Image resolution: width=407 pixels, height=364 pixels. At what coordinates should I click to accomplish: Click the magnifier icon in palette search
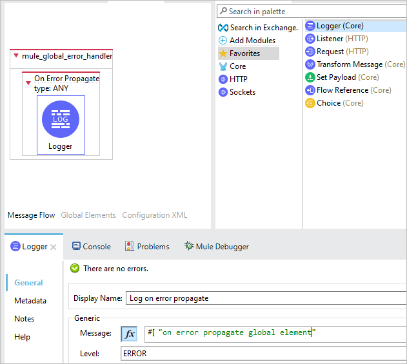pyautogui.click(x=223, y=11)
